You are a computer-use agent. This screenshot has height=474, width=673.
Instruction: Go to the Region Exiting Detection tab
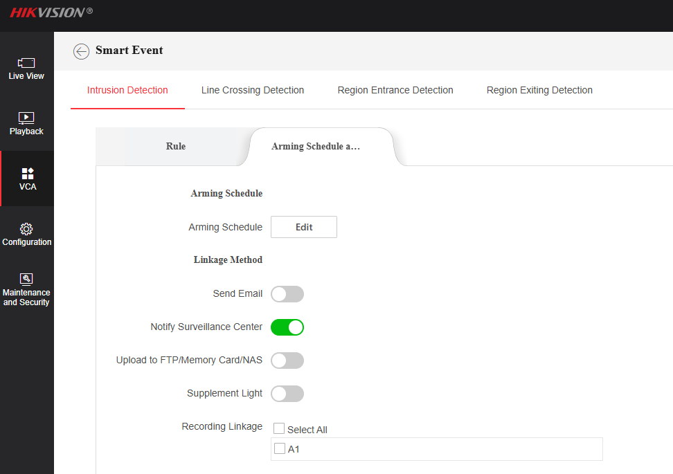[x=539, y=90]
